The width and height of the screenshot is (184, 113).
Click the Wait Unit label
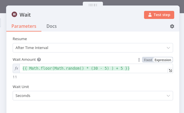pos(21,87)
